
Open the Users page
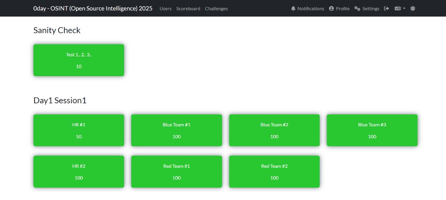click(x=166, y=9)
